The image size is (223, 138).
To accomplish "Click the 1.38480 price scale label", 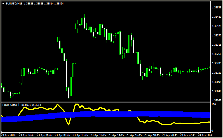I will point(217,17).
